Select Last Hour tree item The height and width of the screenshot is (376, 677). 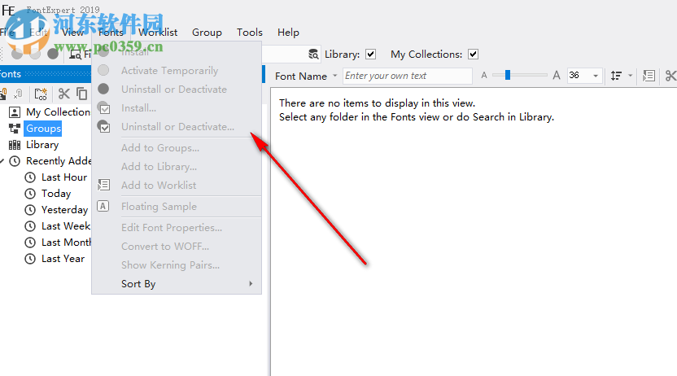pos(64,177)
